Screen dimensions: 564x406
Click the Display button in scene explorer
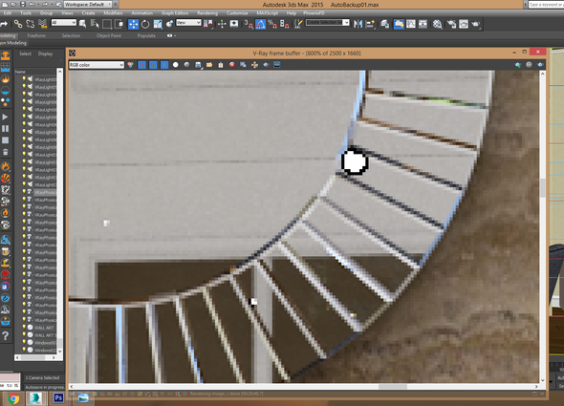click(x=45, y=53)
